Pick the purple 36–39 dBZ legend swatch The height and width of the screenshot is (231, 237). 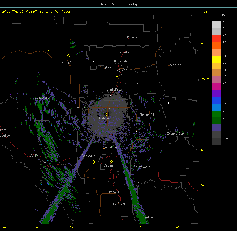pos(216,94)
